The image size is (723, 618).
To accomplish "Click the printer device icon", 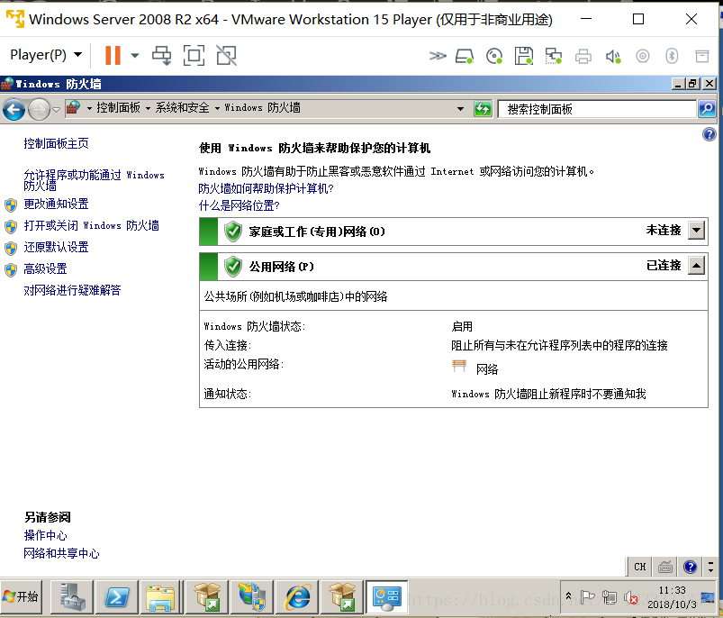I will [583, 57].
